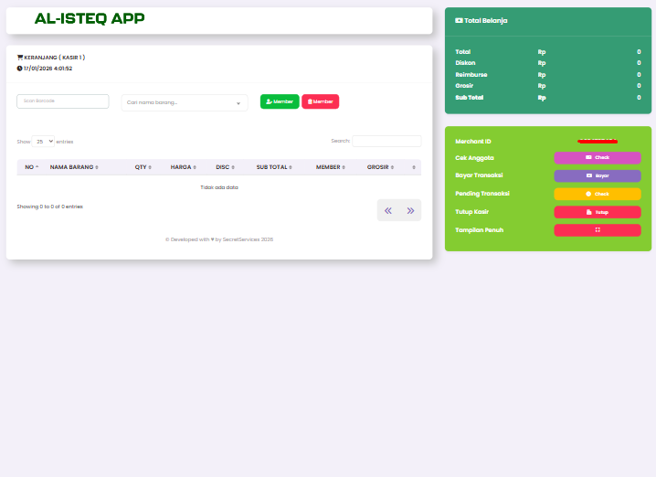The width and height of the screenshot is (656, 477).
Task: Click the red delete Member button
Action: pyautogui.click(x=320, y=101)
